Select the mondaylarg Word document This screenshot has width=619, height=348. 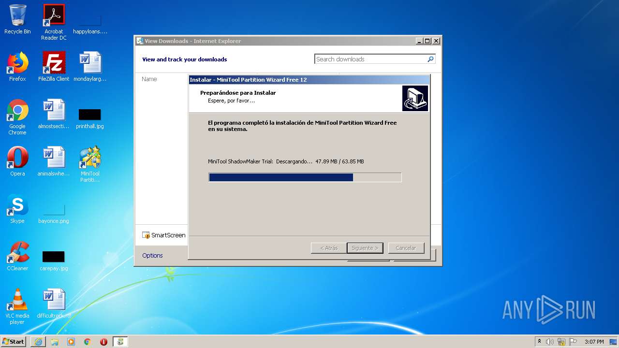pyautogui.click(x=90, y=67)
